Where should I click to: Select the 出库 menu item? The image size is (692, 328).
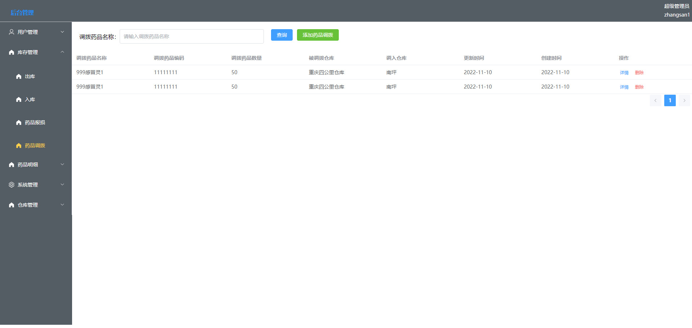36,76
